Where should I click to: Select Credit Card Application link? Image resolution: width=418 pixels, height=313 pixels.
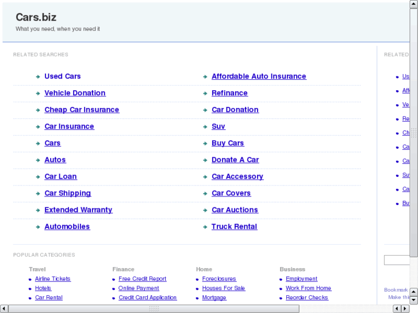pos(148,297)
